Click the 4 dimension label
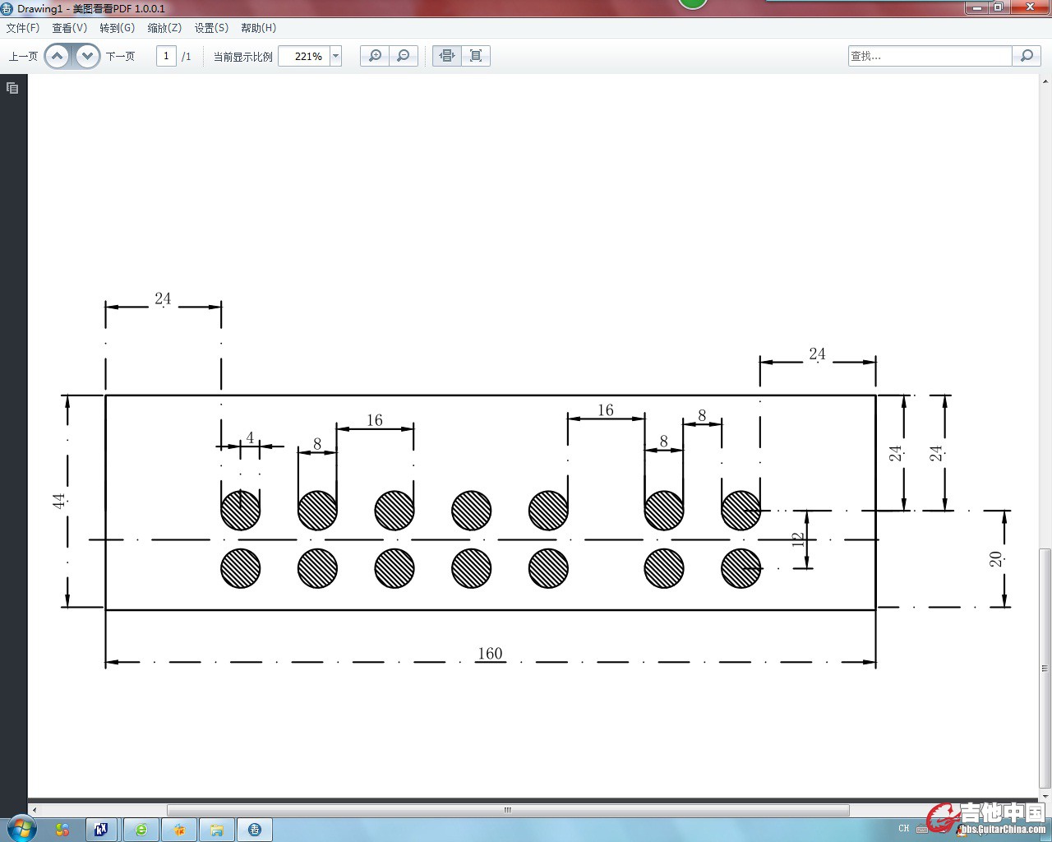The height and width of the screenshot is (842, 1052). (250, 438)
